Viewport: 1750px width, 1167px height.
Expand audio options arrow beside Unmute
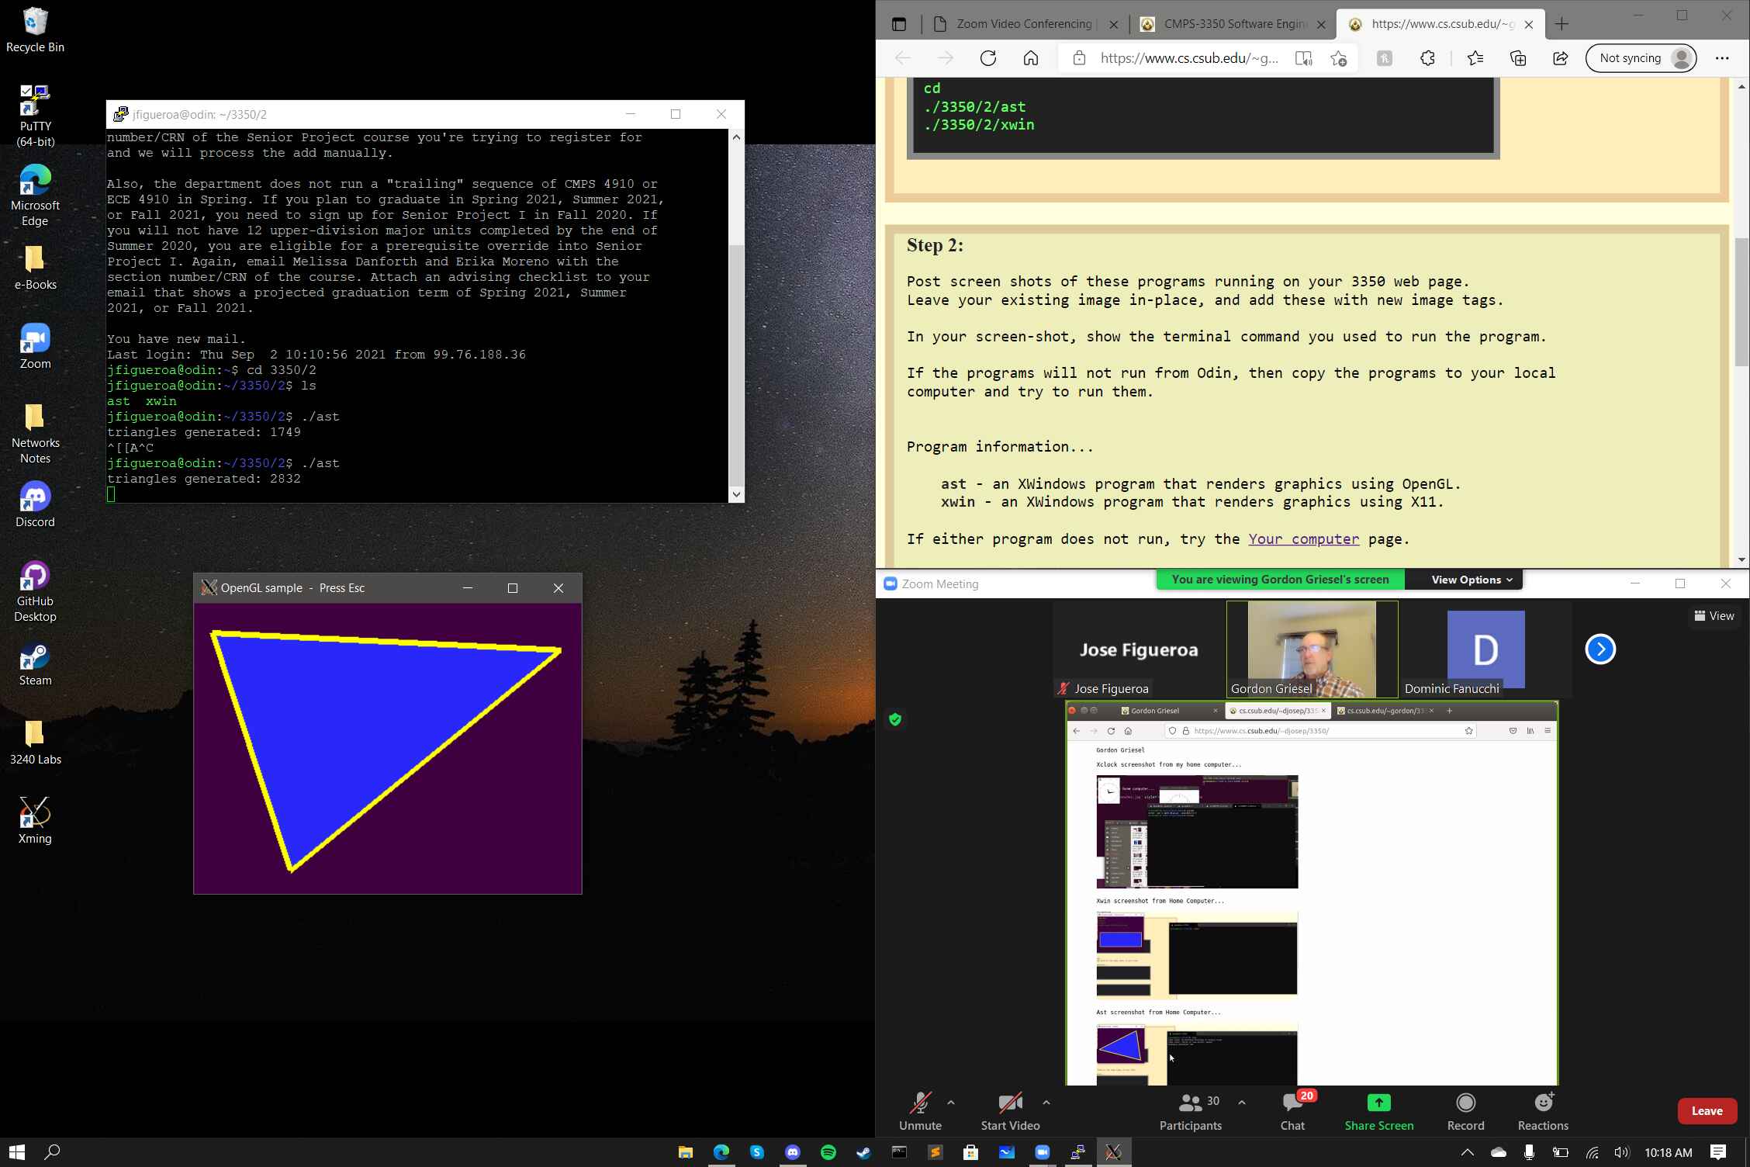click(x=951, y=1103)
